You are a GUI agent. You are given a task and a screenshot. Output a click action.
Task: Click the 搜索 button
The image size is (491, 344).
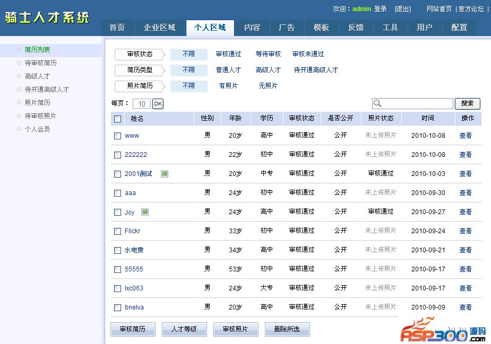click(x=467, y=103)
